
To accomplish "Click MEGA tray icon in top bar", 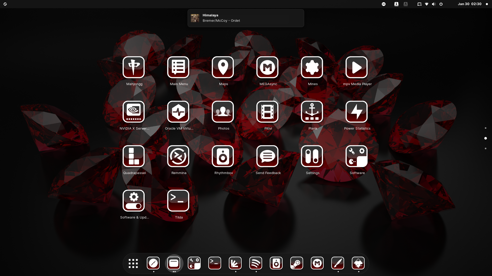I will click(x=384, y=4).
